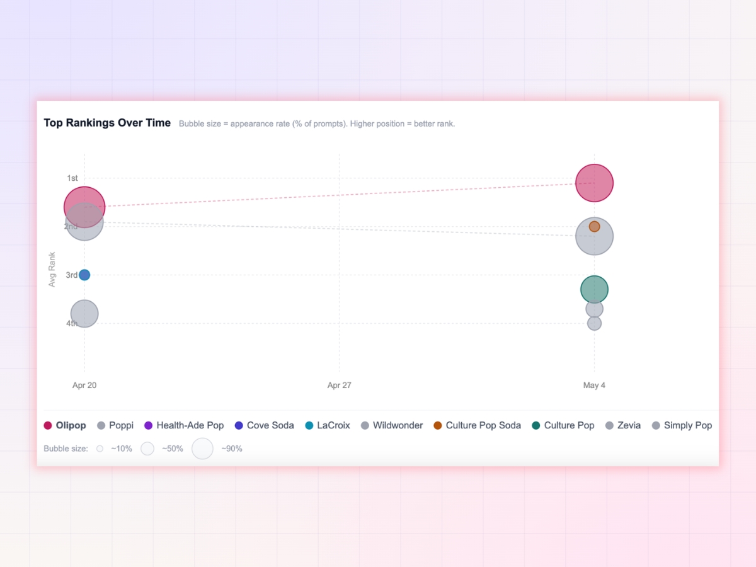This screenshot has height=567, width=756.
Task: Click the smallest gray bubble at 4th on May 4
Action: [x=594, y=323]
